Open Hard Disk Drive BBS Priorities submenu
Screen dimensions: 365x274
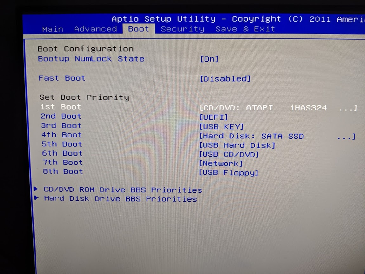121,198
